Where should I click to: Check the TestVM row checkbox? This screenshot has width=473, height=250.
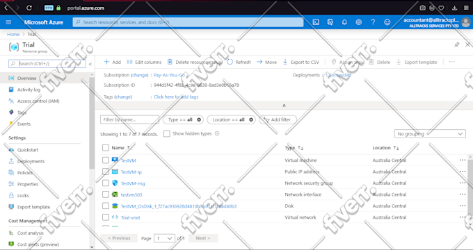click(x=106, y=160)
